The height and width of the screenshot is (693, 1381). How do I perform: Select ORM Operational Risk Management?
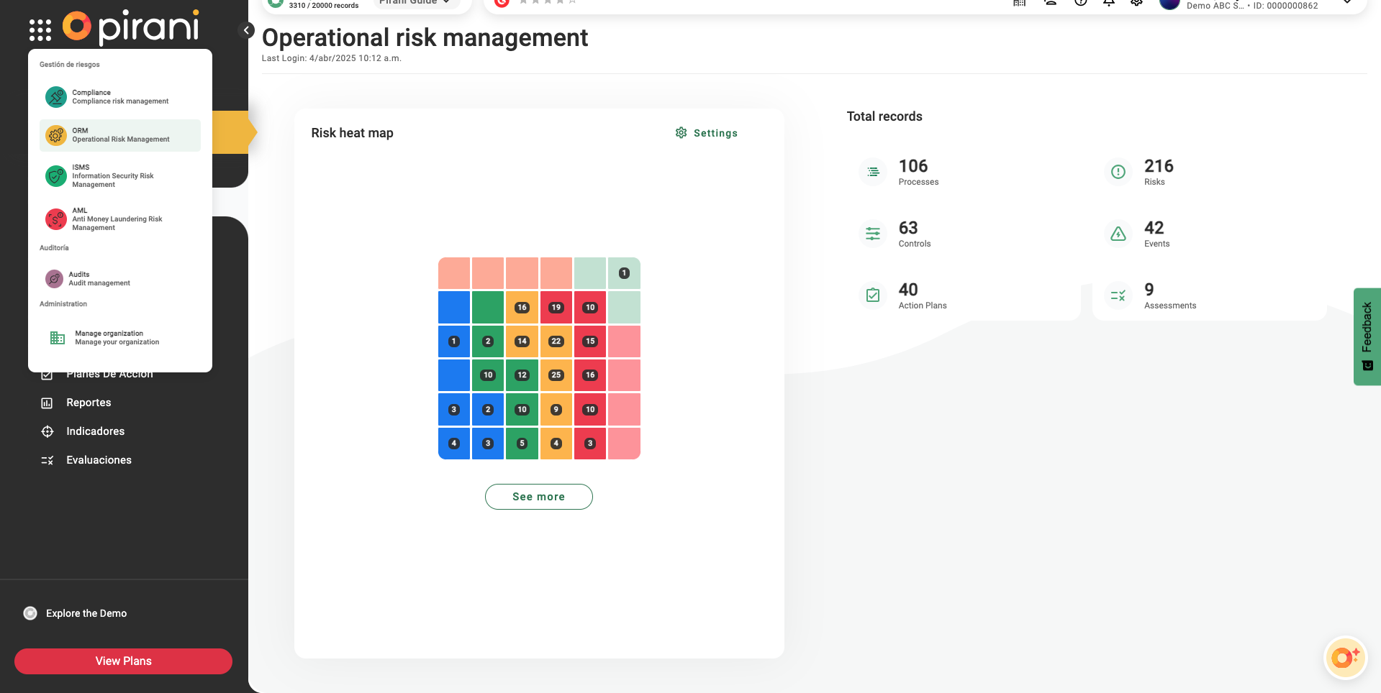coord(119,135)
